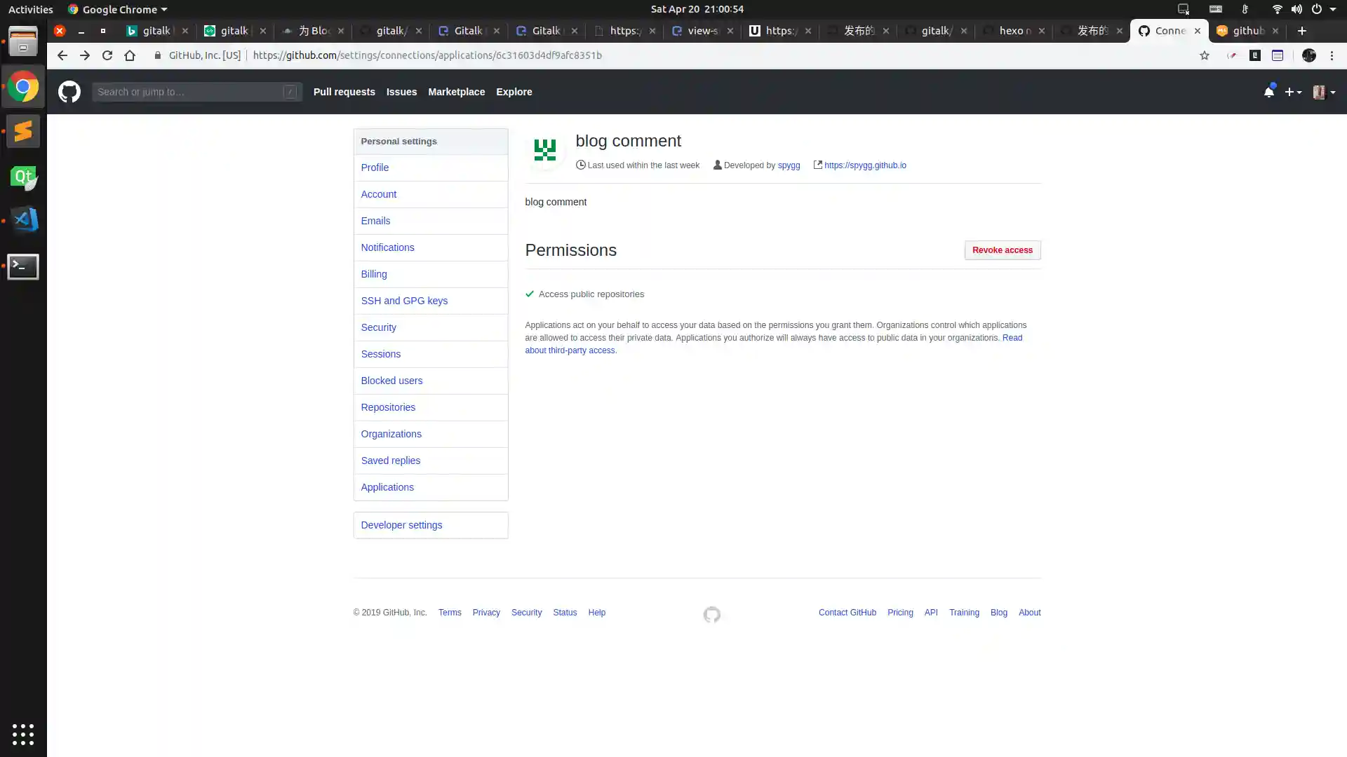Click the clock in the top bar

pos(697,9)
